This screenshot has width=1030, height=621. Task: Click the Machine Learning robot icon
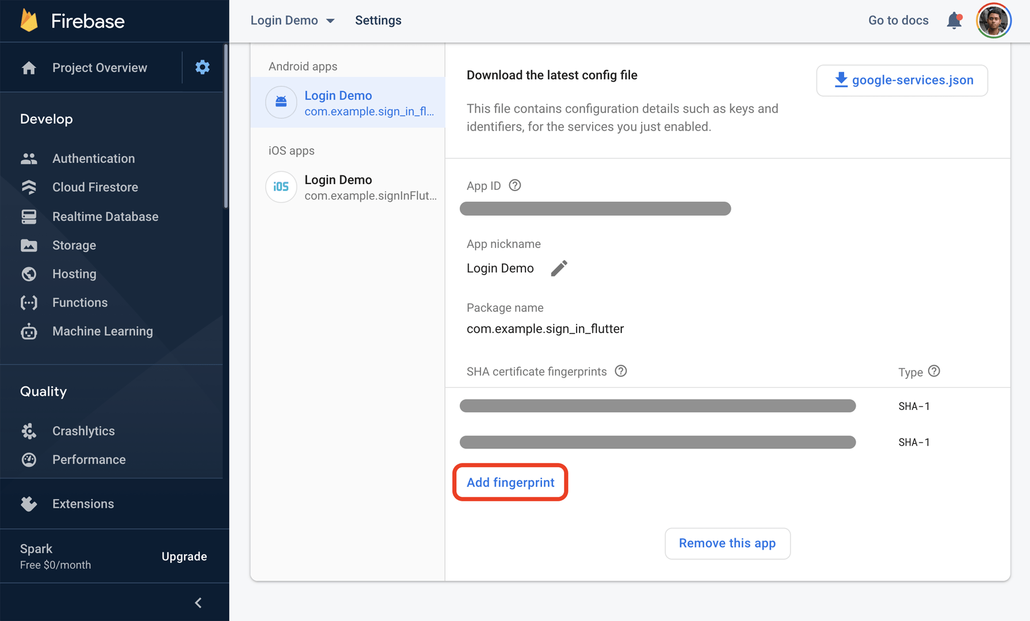click(x=29, y=331)
